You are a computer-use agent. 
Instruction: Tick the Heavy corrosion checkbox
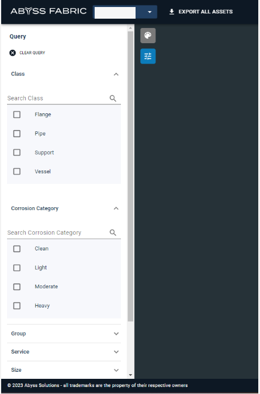click(17, 306)
